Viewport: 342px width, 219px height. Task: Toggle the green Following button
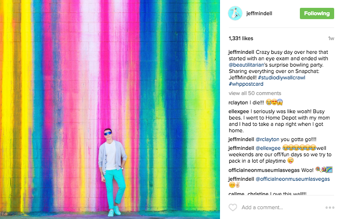(x=317, y=14)
